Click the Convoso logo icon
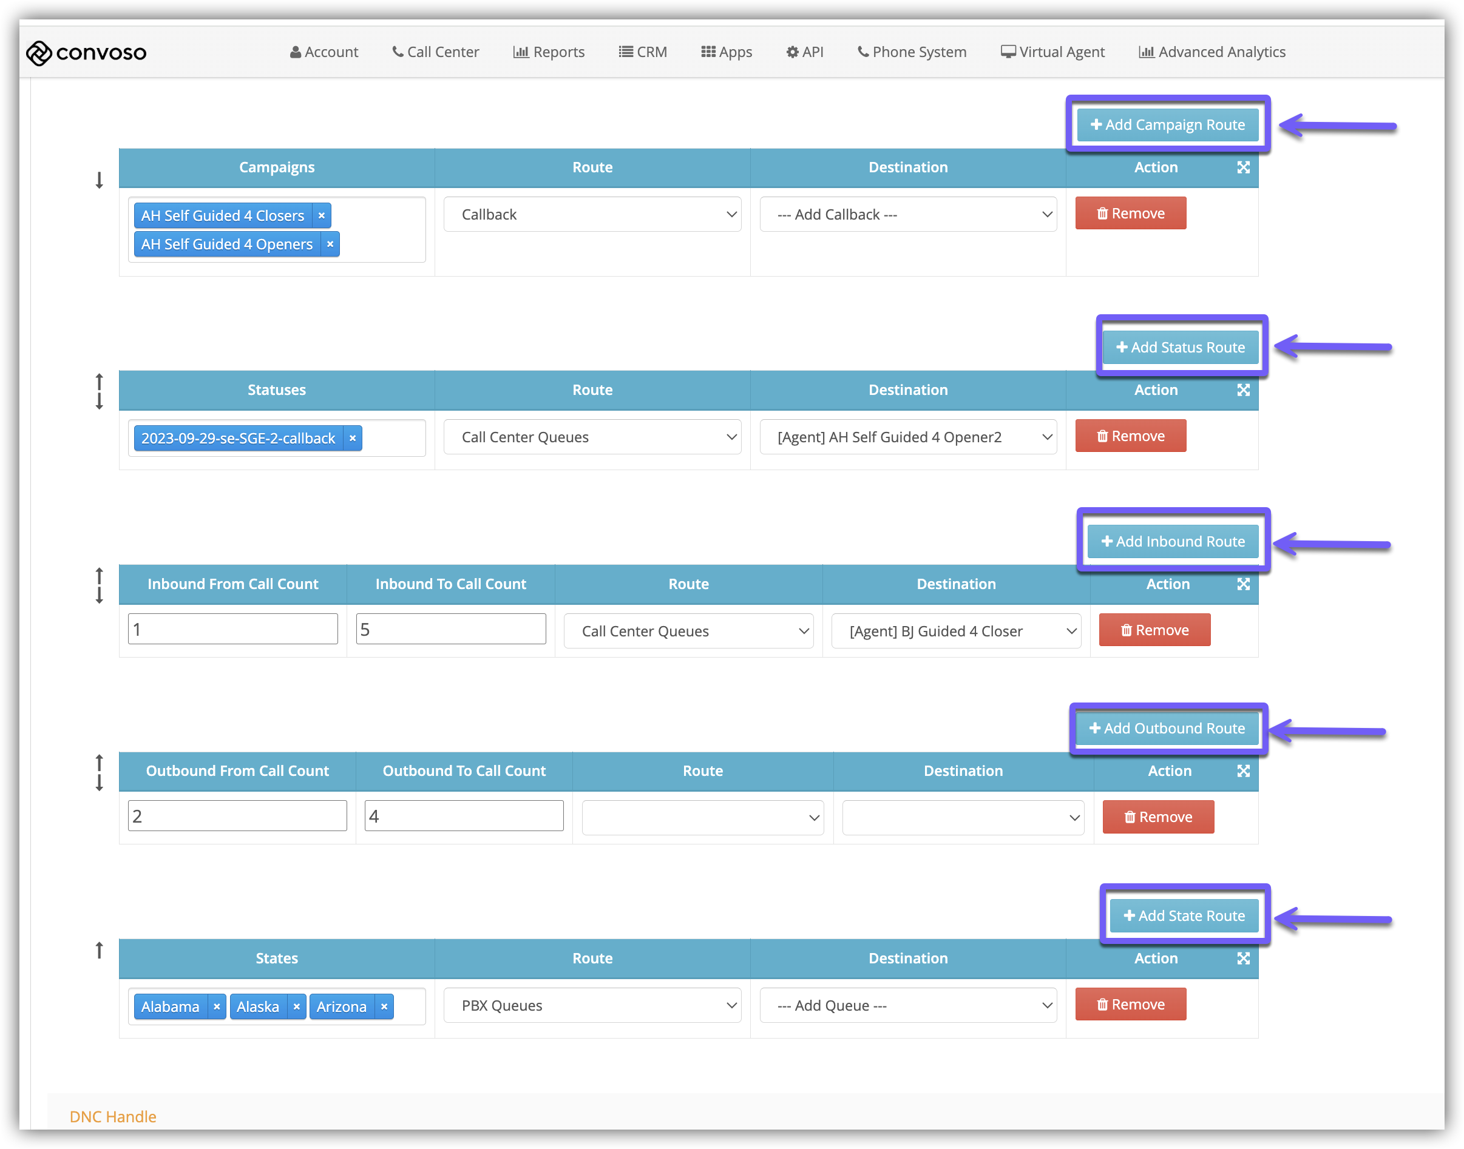Viewport: 1464px width, 1149px height. pyautogui.click(x=39, y=52)
